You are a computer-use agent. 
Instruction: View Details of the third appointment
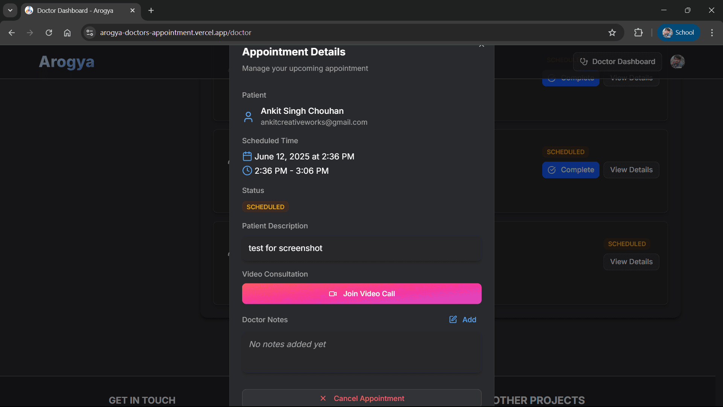(x=631, y=262)
